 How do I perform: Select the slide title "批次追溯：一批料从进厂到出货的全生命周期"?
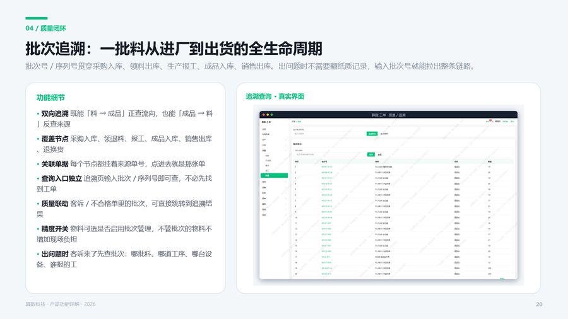tap(174, 49)
